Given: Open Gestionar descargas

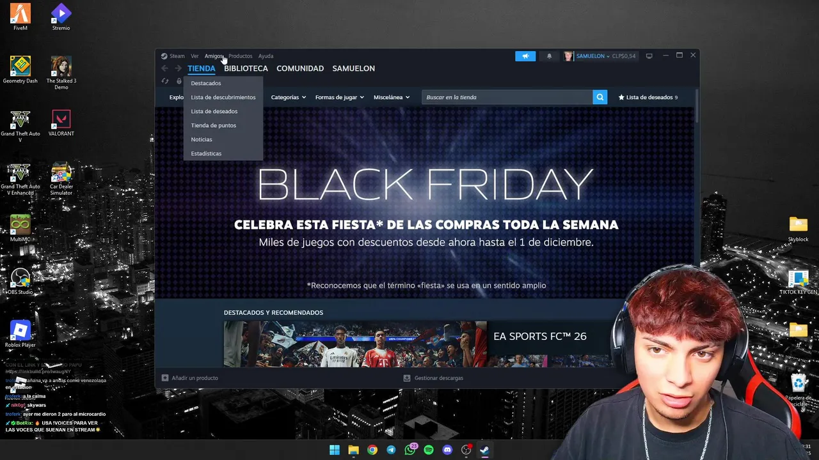Looking at the screenshot, I should pos(433,378).
